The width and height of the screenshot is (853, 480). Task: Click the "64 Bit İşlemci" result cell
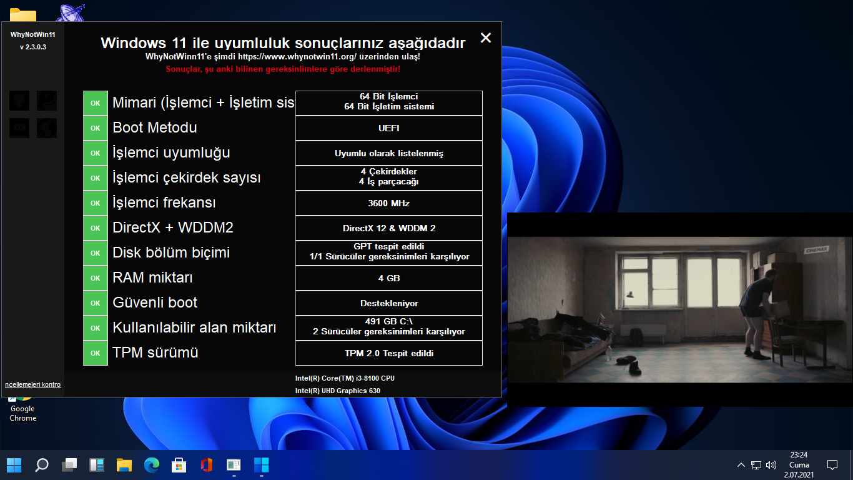coord(389,103)
